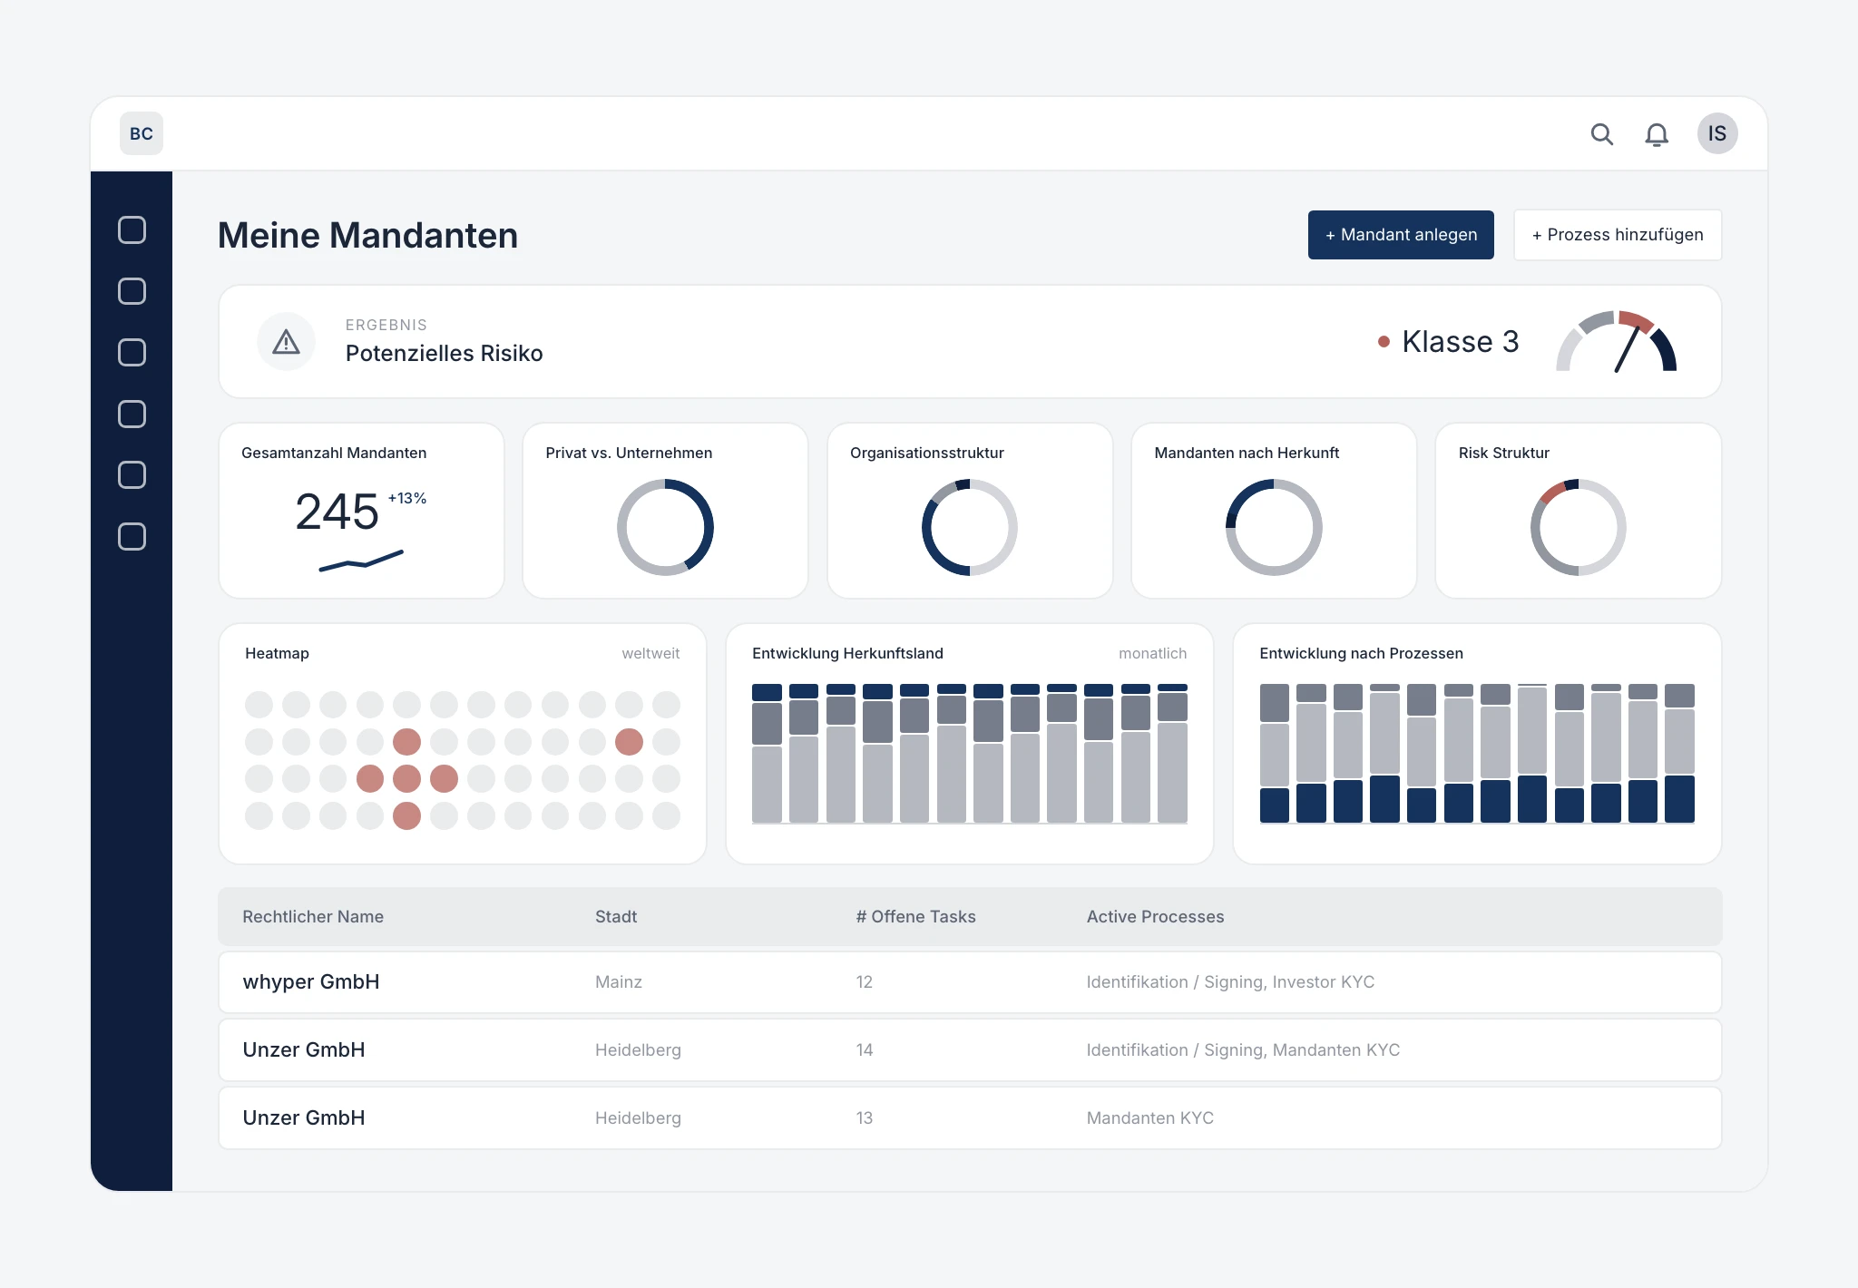Click + Mandant anlegen button
The image size is (1858, 1288).
point(1401,235)
